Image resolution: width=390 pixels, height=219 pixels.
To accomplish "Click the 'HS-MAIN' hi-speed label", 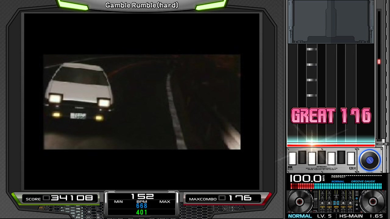I will (x=351, y=216).
